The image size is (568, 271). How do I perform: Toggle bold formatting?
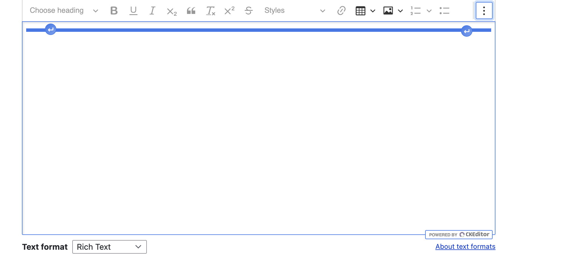[114, 11]
